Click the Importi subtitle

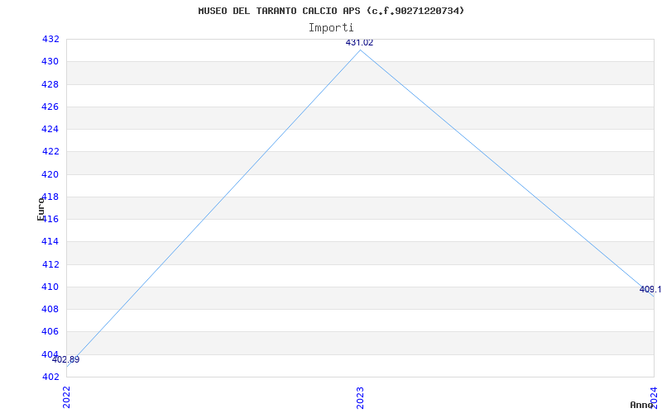(x=331, y=28)
